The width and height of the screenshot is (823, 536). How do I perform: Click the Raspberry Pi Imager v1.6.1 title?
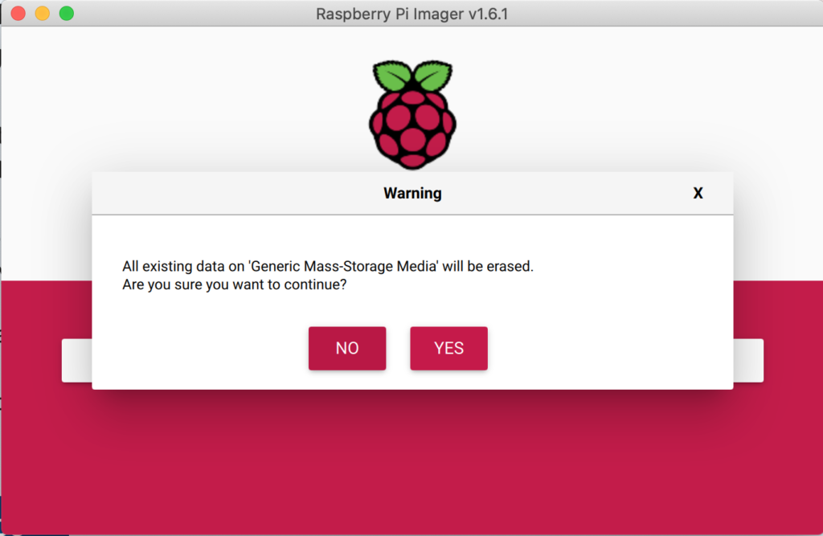coord(412,14)
